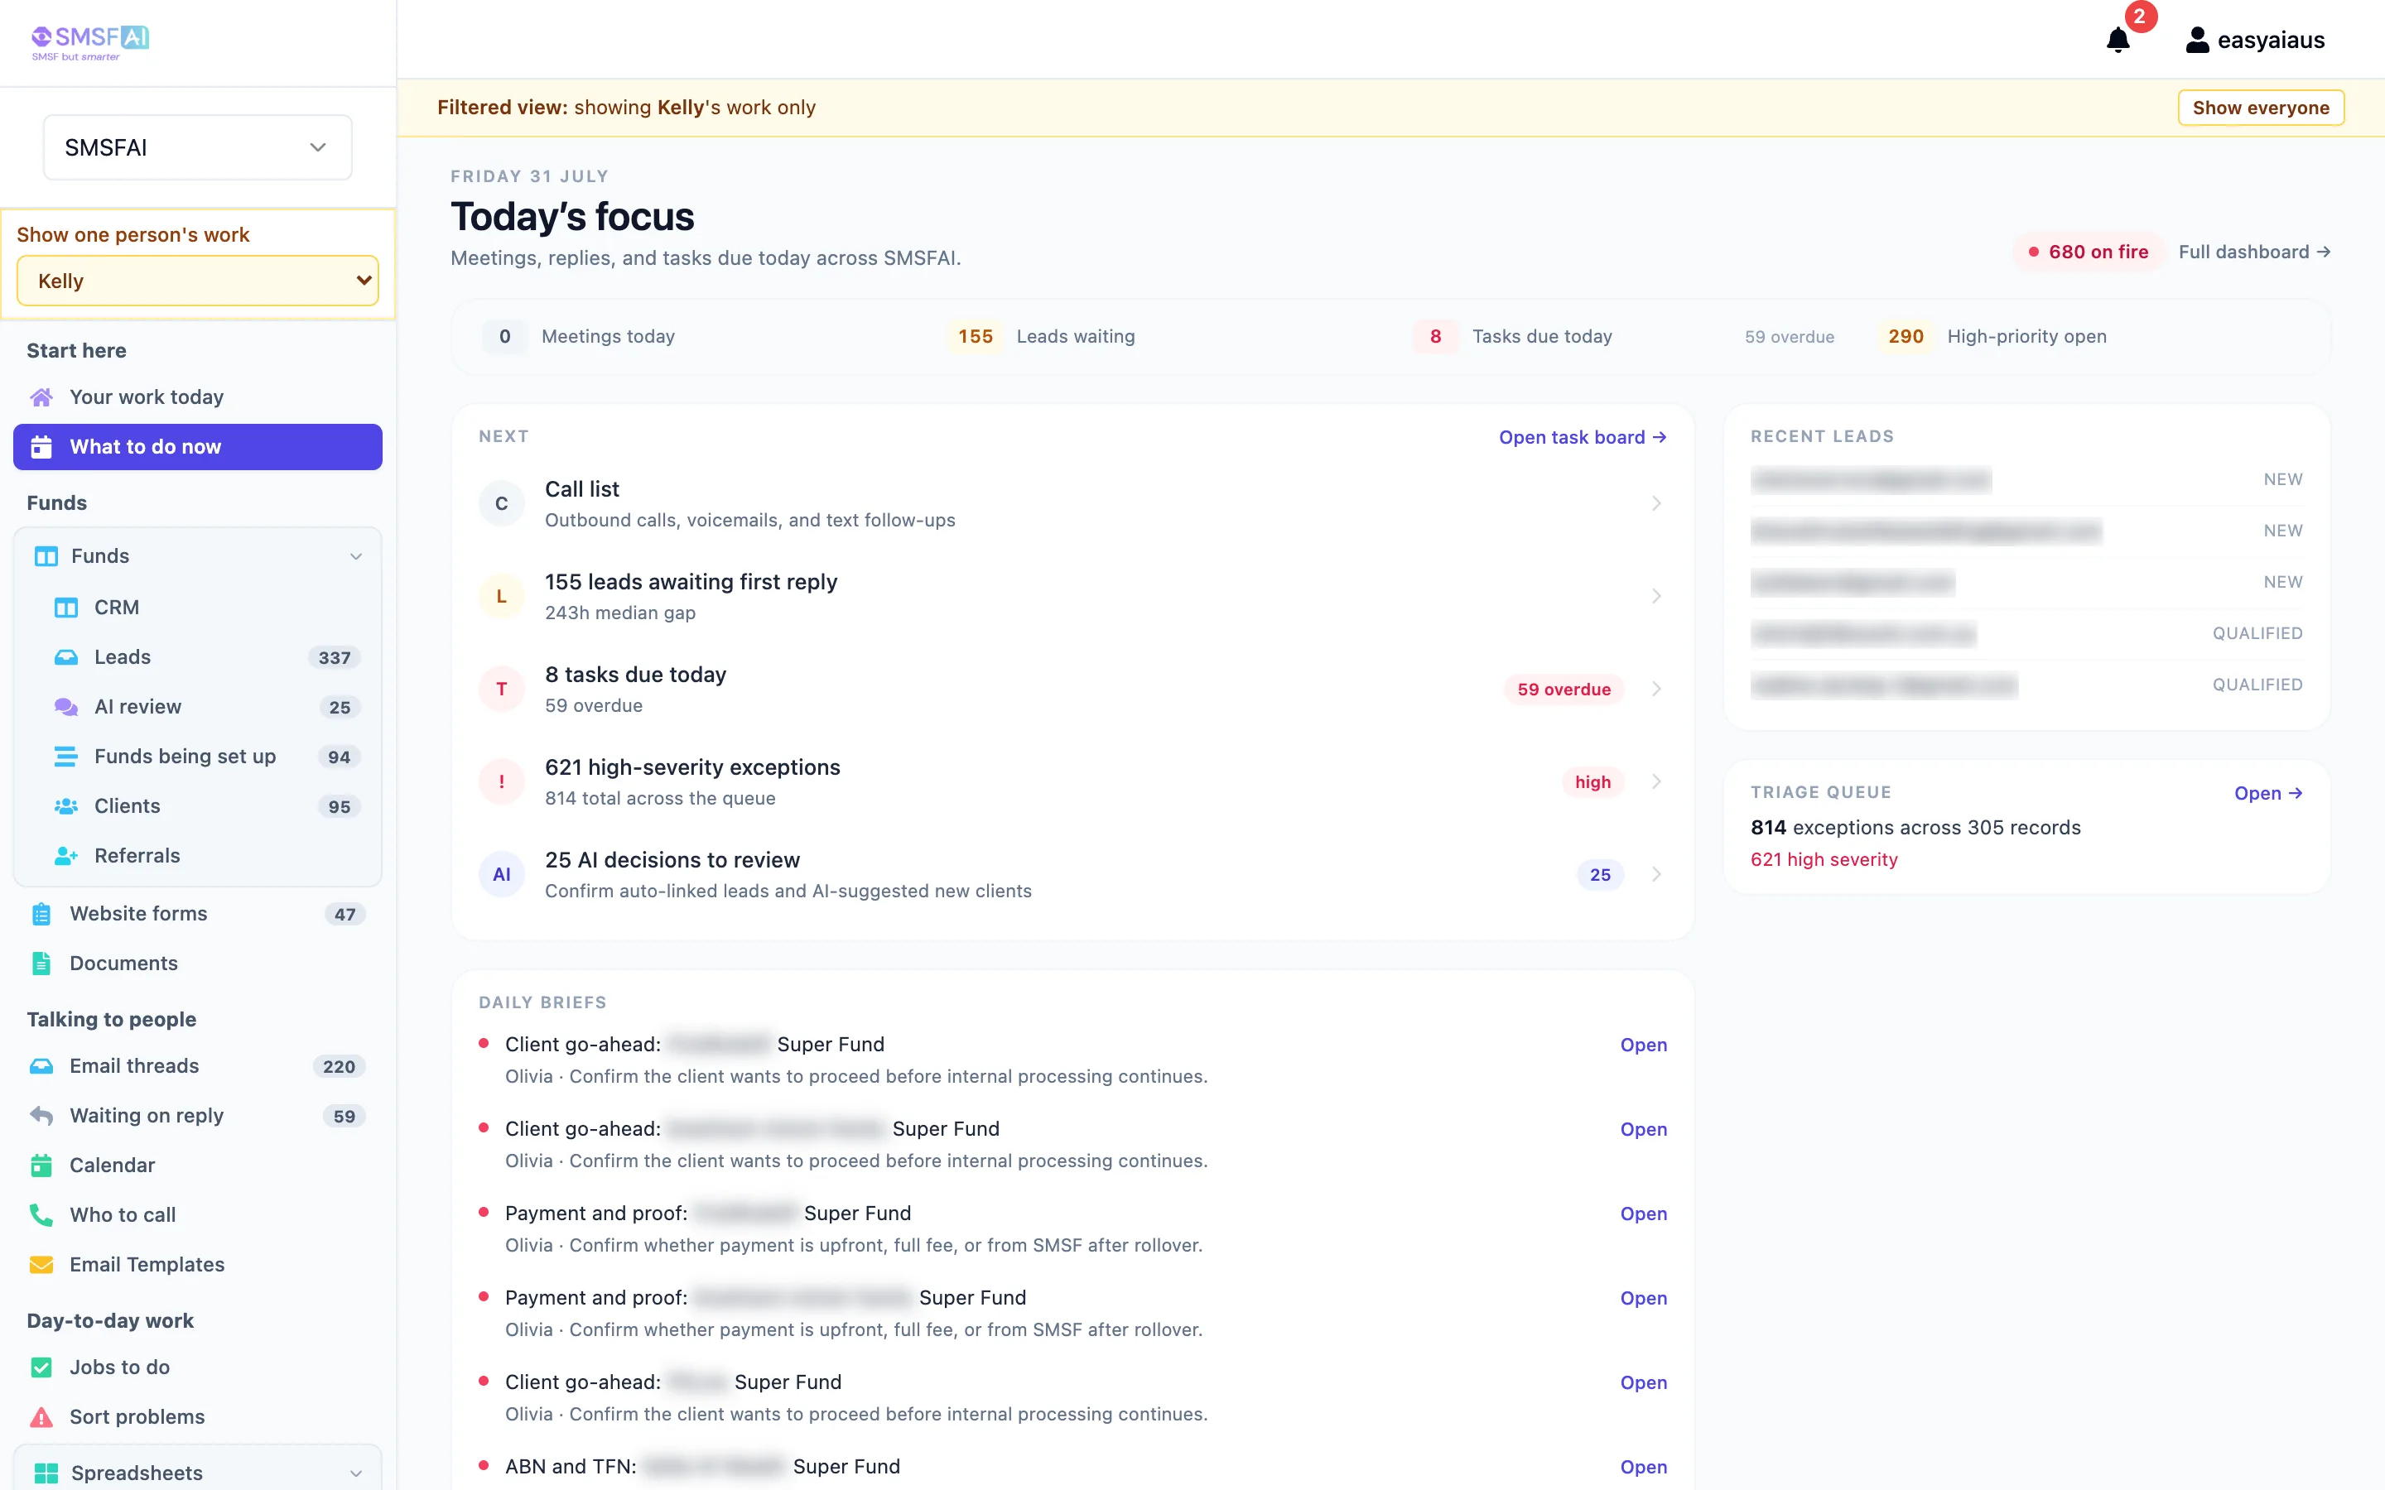Click the red high badge on exceptions row

click(x=1592, y=781)
